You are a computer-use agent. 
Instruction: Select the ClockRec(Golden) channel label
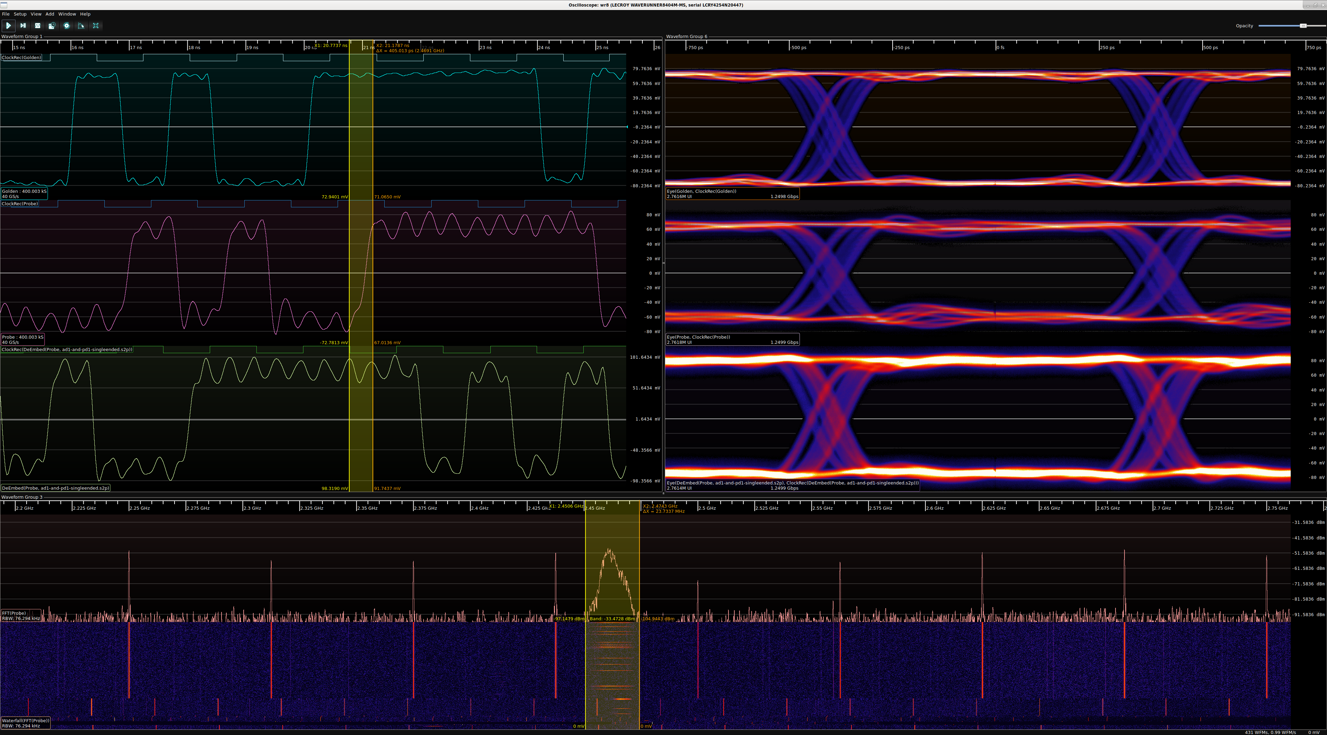21,58
